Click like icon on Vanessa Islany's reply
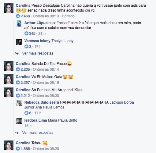 click(x=26, y=47)
